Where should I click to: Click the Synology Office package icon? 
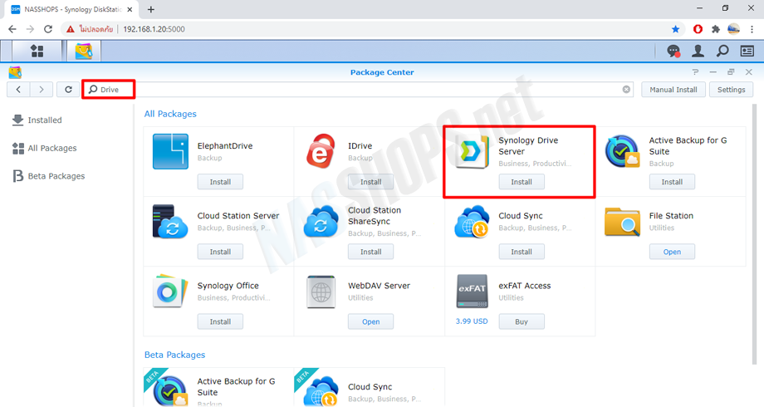(x=170, y=291)
